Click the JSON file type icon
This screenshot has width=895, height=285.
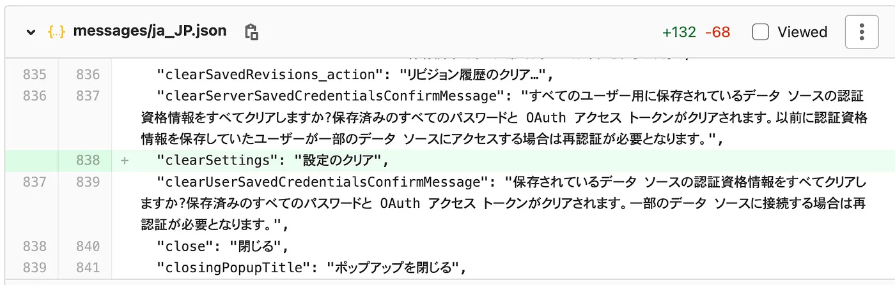[x=56, y=32]
